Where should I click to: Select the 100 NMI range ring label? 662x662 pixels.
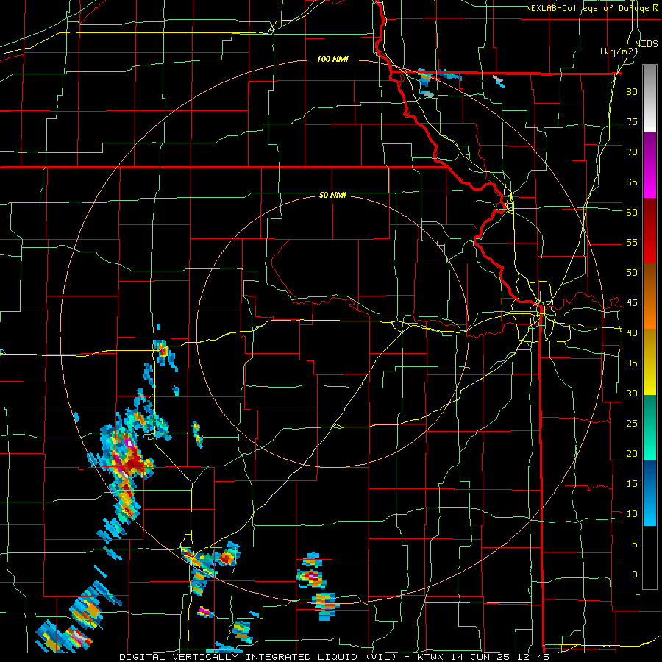coord(332,59)
